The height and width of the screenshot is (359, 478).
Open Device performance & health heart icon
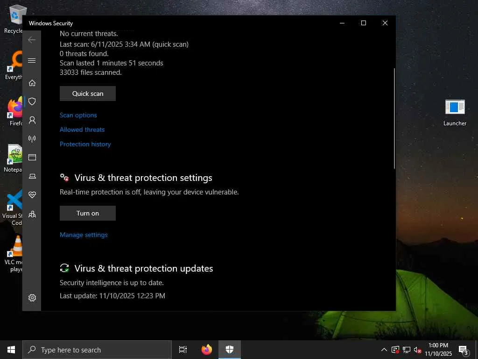[x=32, y=194]
